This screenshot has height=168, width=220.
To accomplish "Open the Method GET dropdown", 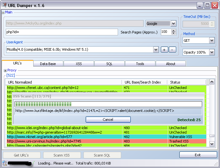I will [x=212, y=40].
